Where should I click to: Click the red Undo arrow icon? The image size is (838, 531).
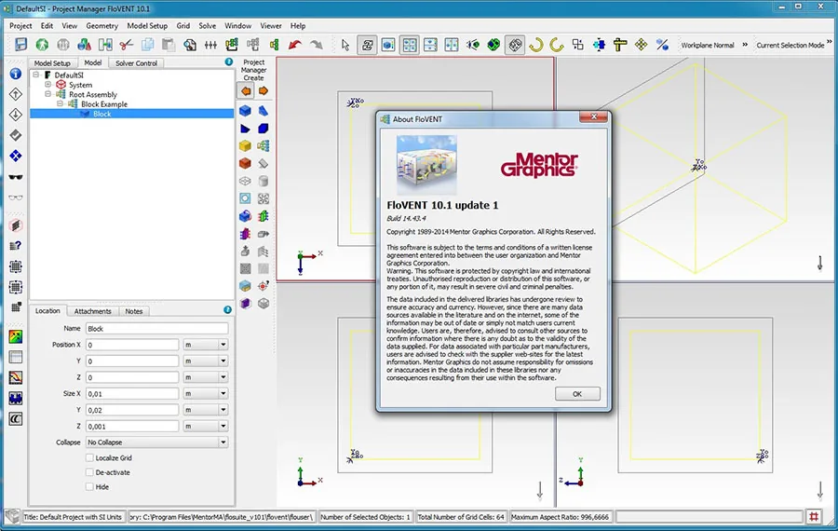tap(294, 45)
